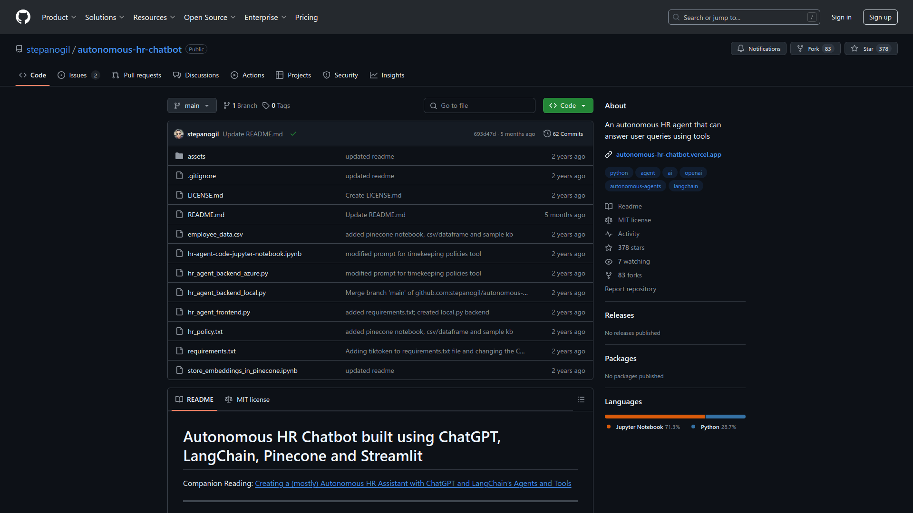Viewport: 913px width, 513px height.
Task: Click the orange Jupyter Notebook language bar
Action: (655, 417)
